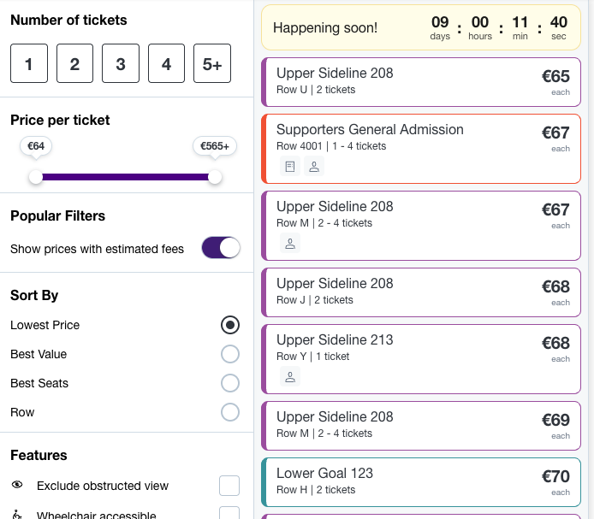Image resolution: width=594 pixels, height=519 pixels.
Task: Toggle Show prices with estimated fees
Action: [221, 248]
